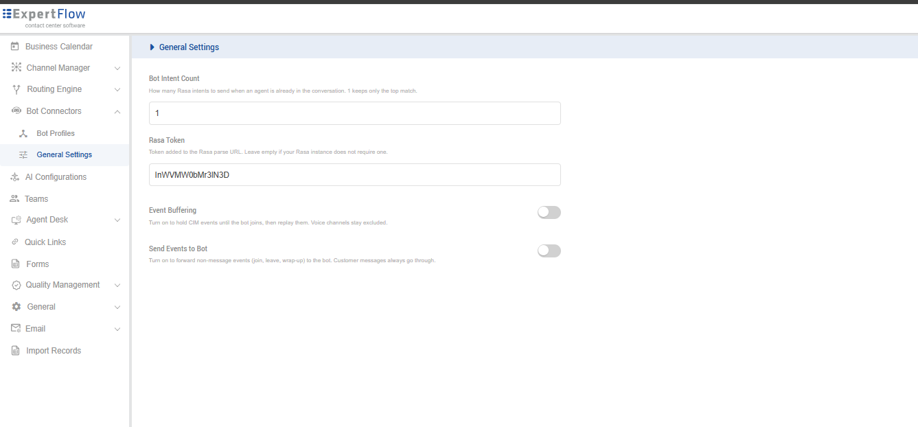Enable the Event Buffering switch
Viewport: 918px width, 427px height.
[x=549, y=213]
